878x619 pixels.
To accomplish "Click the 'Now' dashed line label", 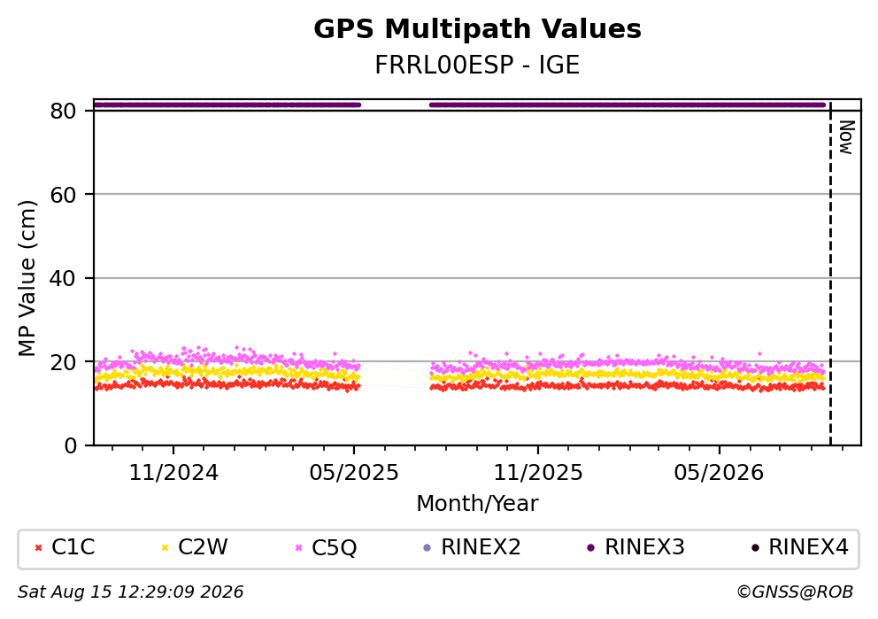I will [x=846, y=137].
